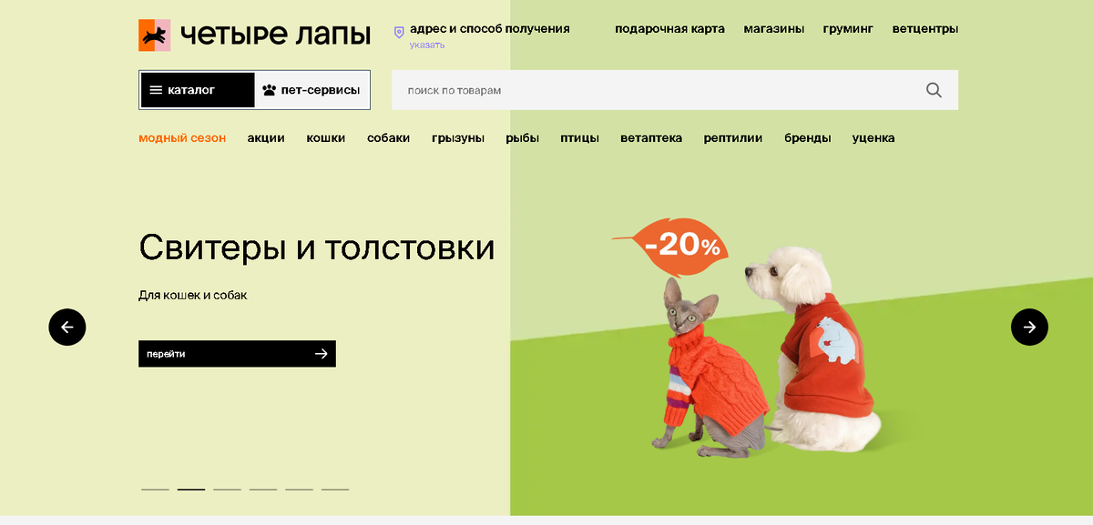
Task: Click the указать address link
Action: pos(427,45)
